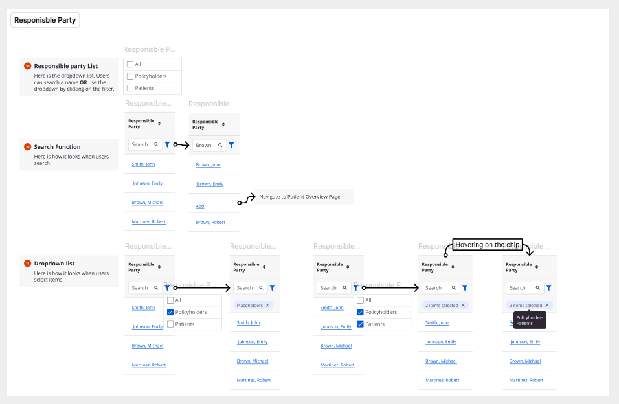Image resolution: width=619 pixels, height=404 pixels.
Task: Tick the All checkbox in the topmost list
Action: (x=130, y=64)
